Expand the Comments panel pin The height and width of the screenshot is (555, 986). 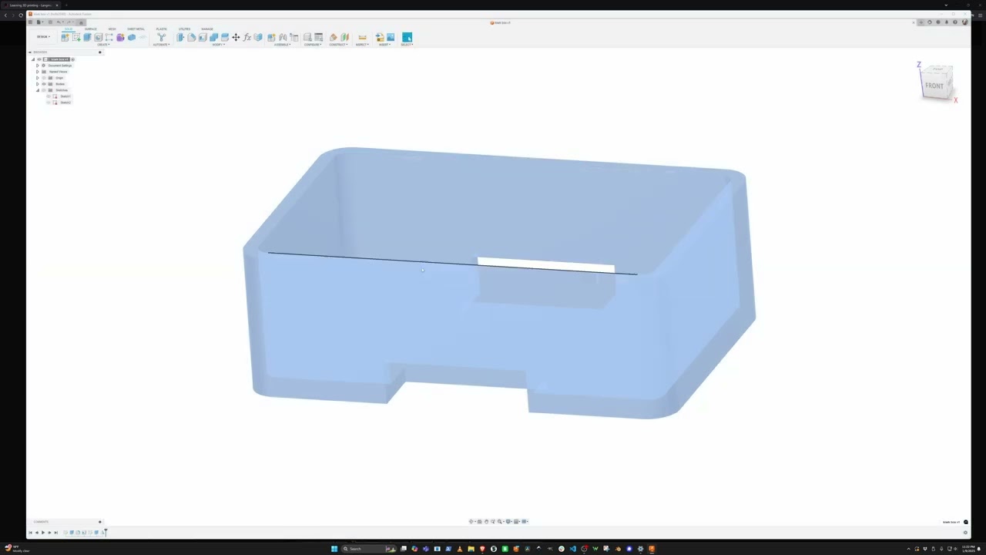tap(99, 522)
